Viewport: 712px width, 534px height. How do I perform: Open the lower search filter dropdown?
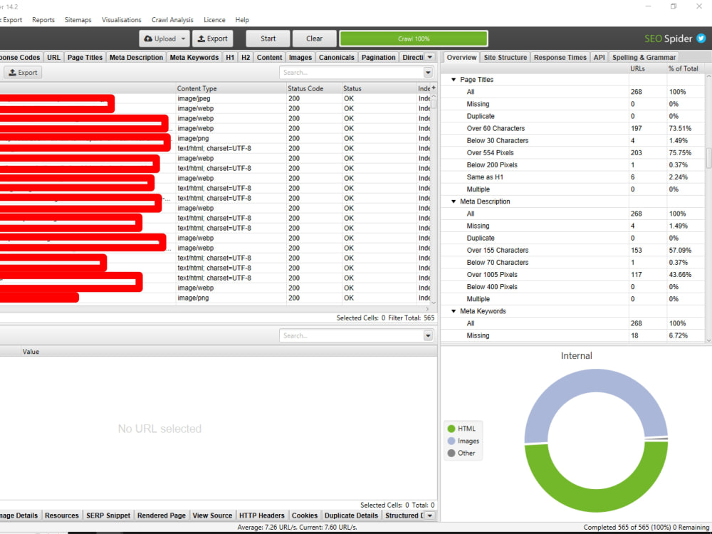[x=428, y=335]
